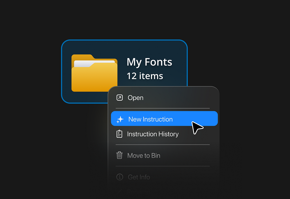Image resolution: width=290 pixels, height=199 pixels.
Task: Select the New Instruction menu entry
Action: coord(164,119)
